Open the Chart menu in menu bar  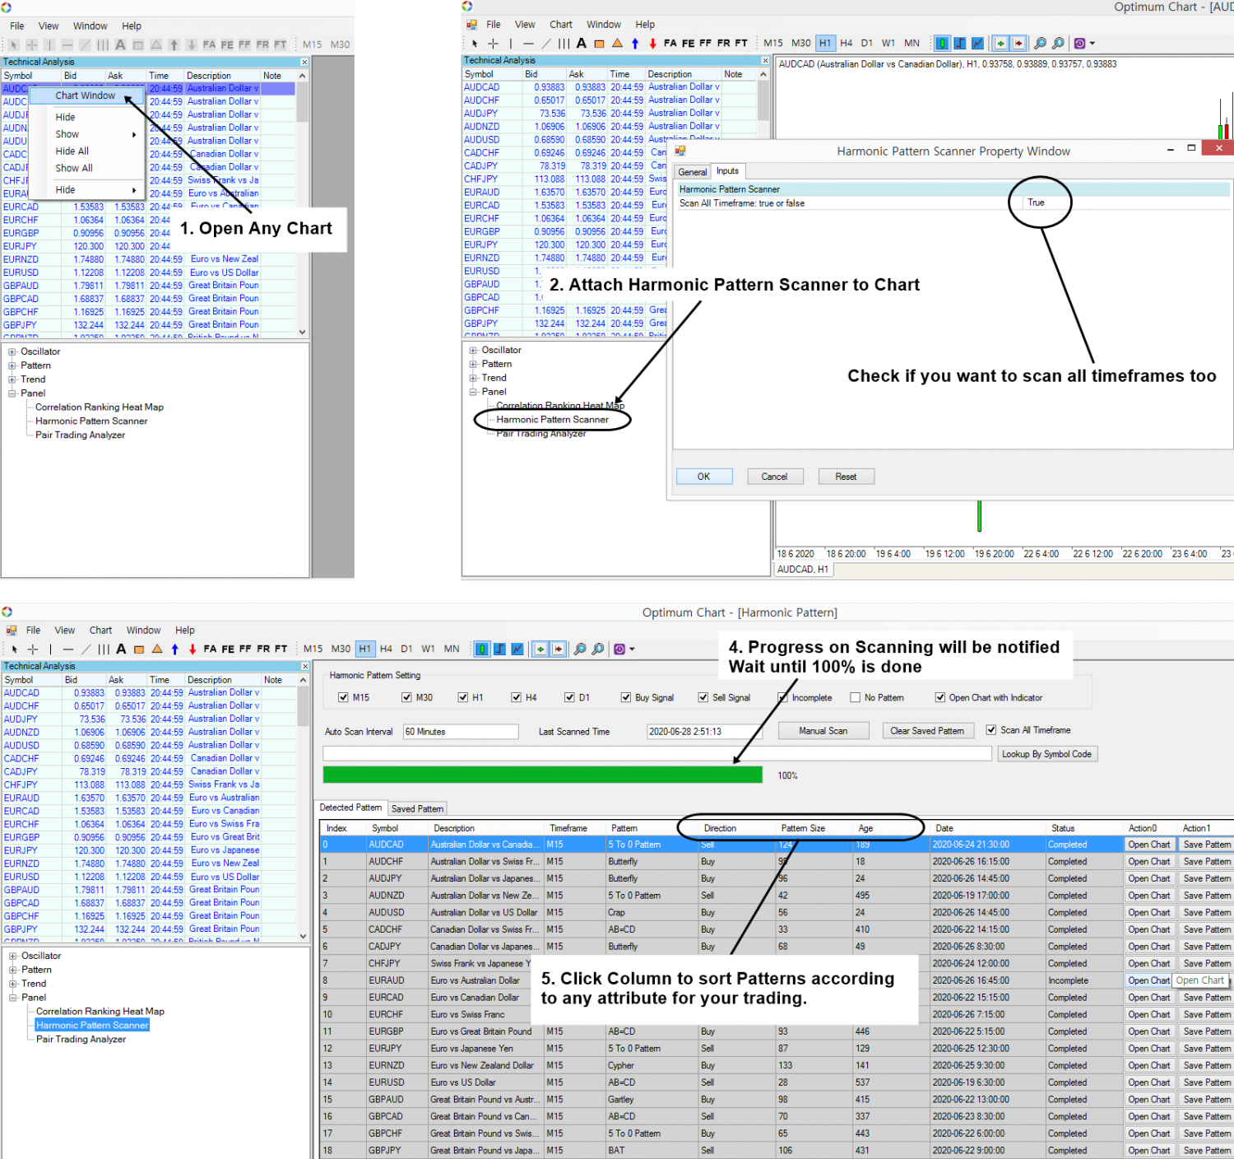pos(100,630)
